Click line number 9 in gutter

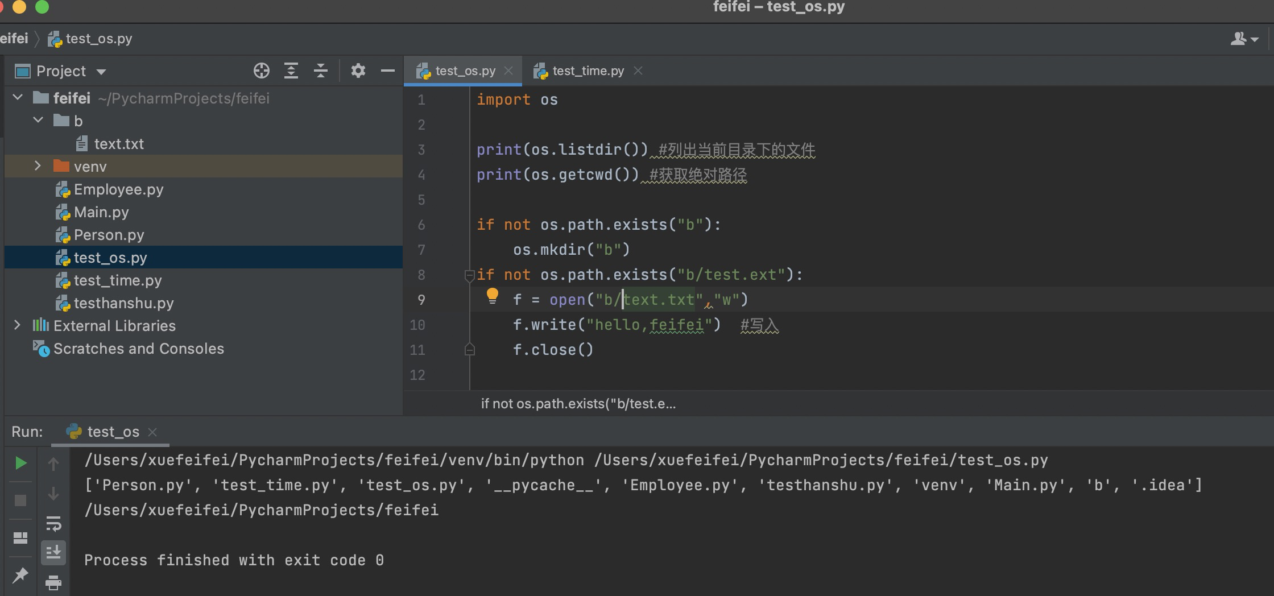click(x=421, y=300)
